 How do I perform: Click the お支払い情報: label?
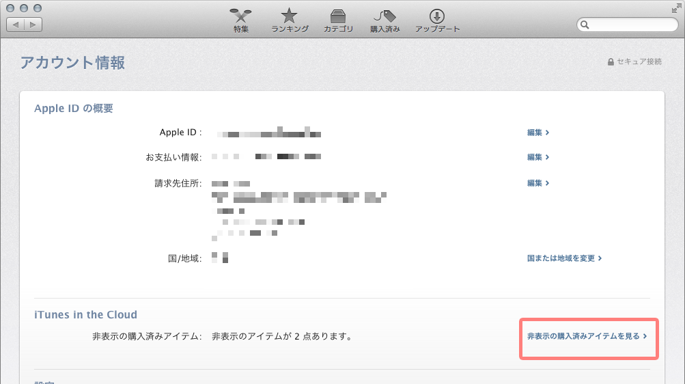pyautogui.click(x=174, y=157)
